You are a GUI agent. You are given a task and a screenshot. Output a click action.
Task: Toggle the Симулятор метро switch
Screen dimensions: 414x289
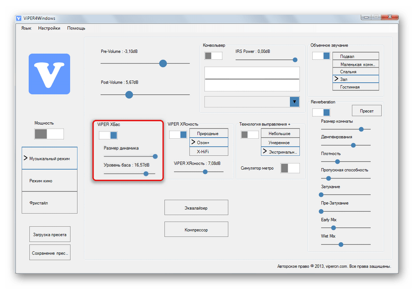click(290, 168)
